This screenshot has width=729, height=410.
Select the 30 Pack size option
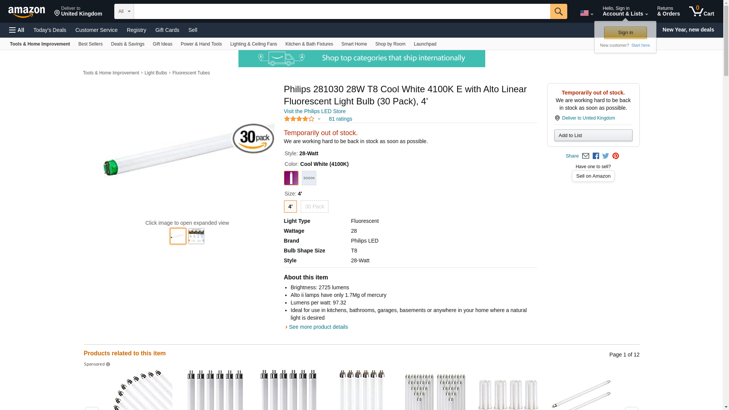(x=314, y=207)
